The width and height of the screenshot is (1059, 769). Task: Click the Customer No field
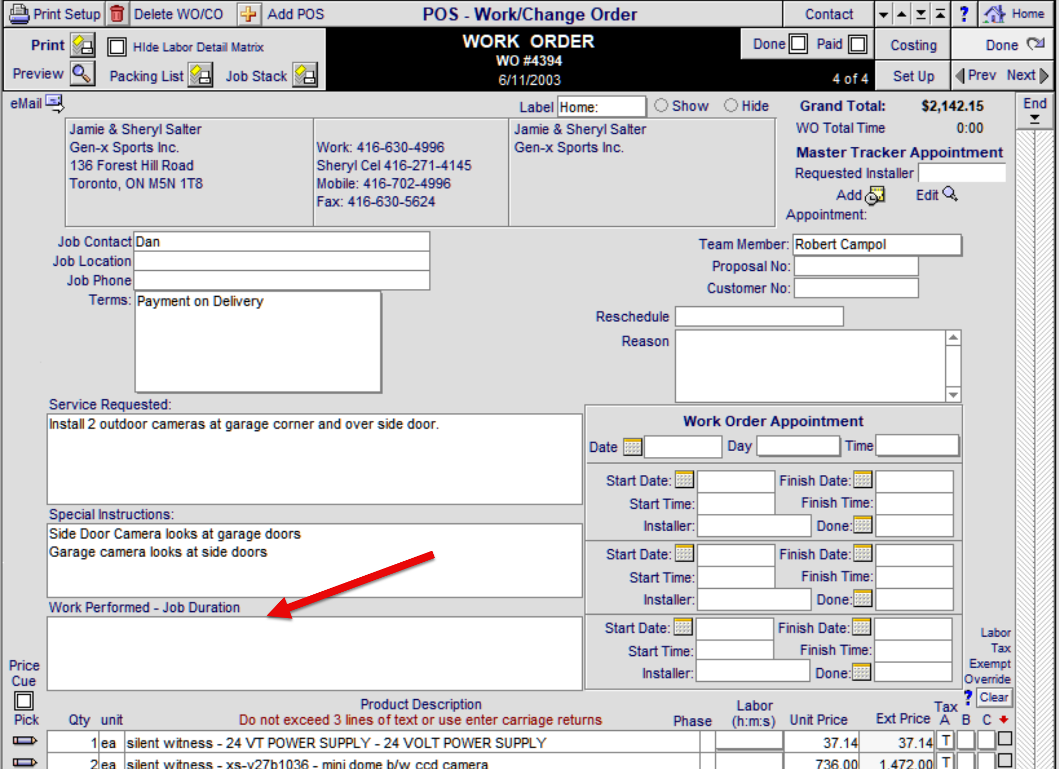[x=856, y=288]
